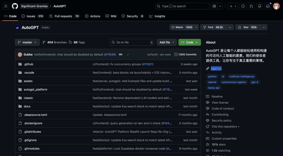Open the Insights tab
283x156 pixels.
157,16
